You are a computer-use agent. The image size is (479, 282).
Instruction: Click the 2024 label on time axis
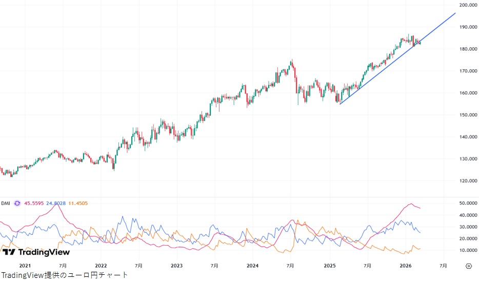click(252, 266)
